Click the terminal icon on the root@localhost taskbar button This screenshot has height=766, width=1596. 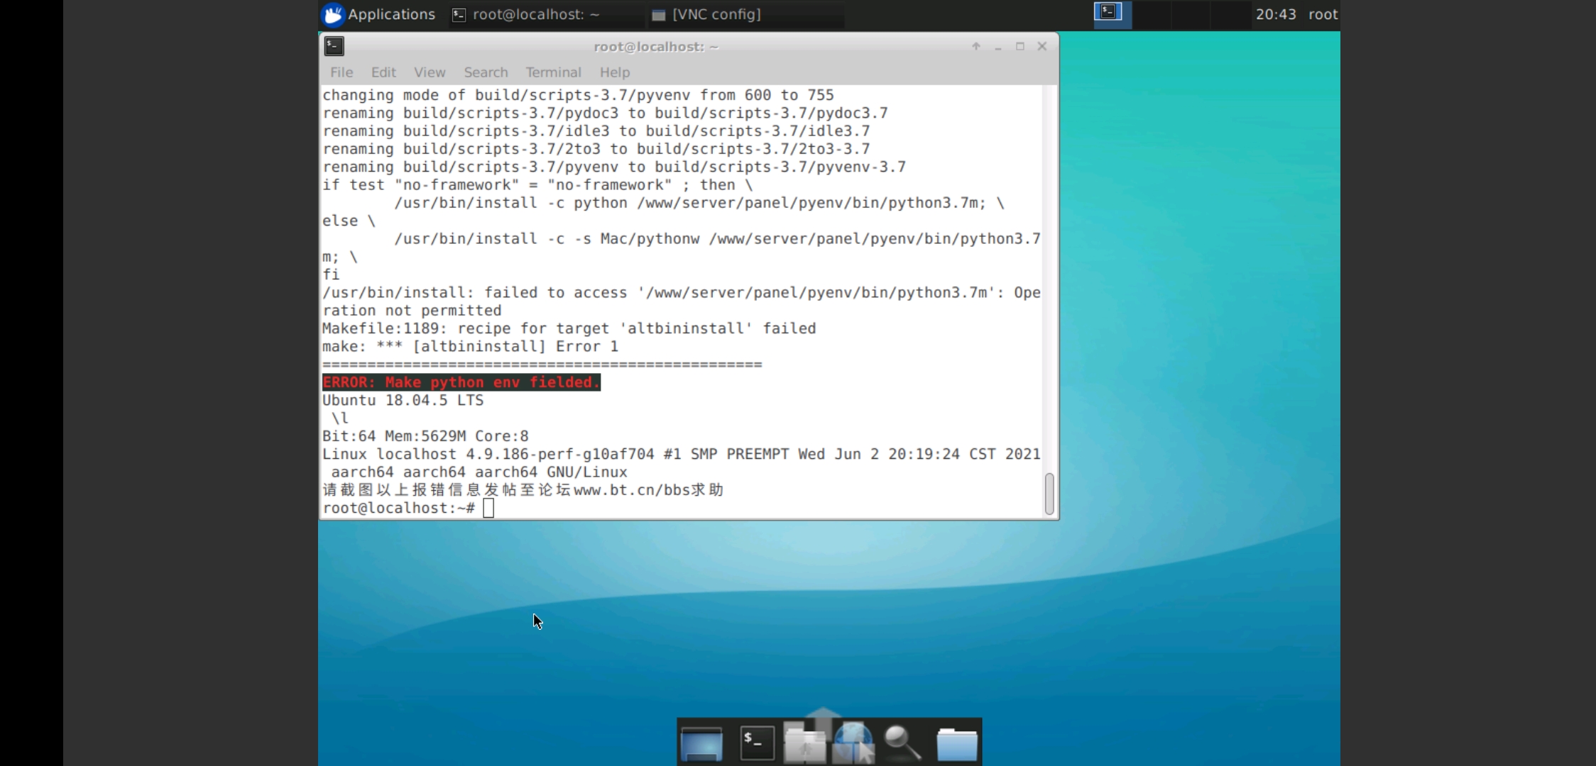[x=459, y=15]
